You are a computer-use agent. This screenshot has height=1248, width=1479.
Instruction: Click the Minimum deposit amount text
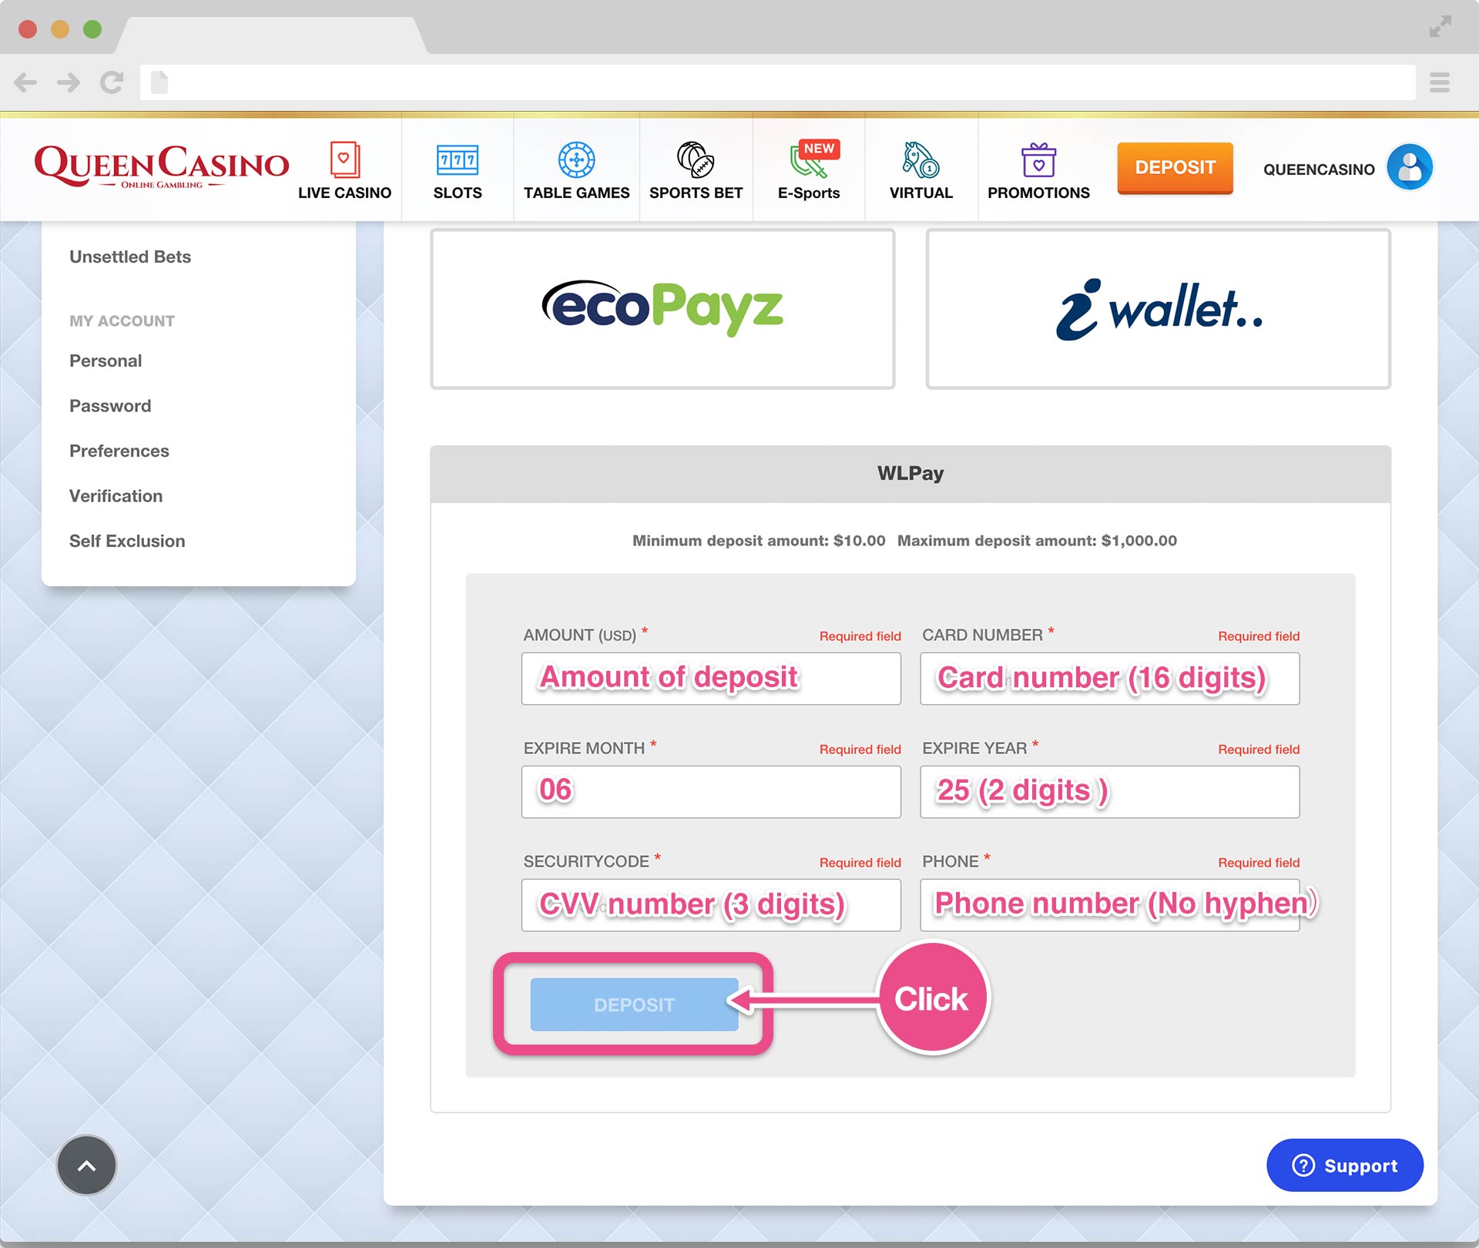(759, 541)
